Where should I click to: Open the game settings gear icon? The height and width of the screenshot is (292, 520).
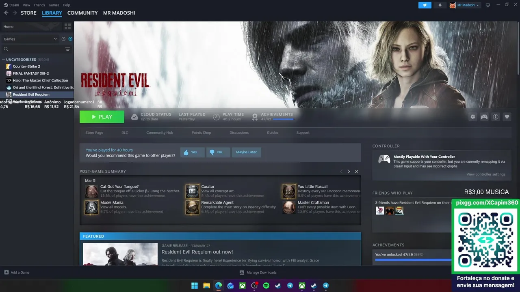point(473,117)
